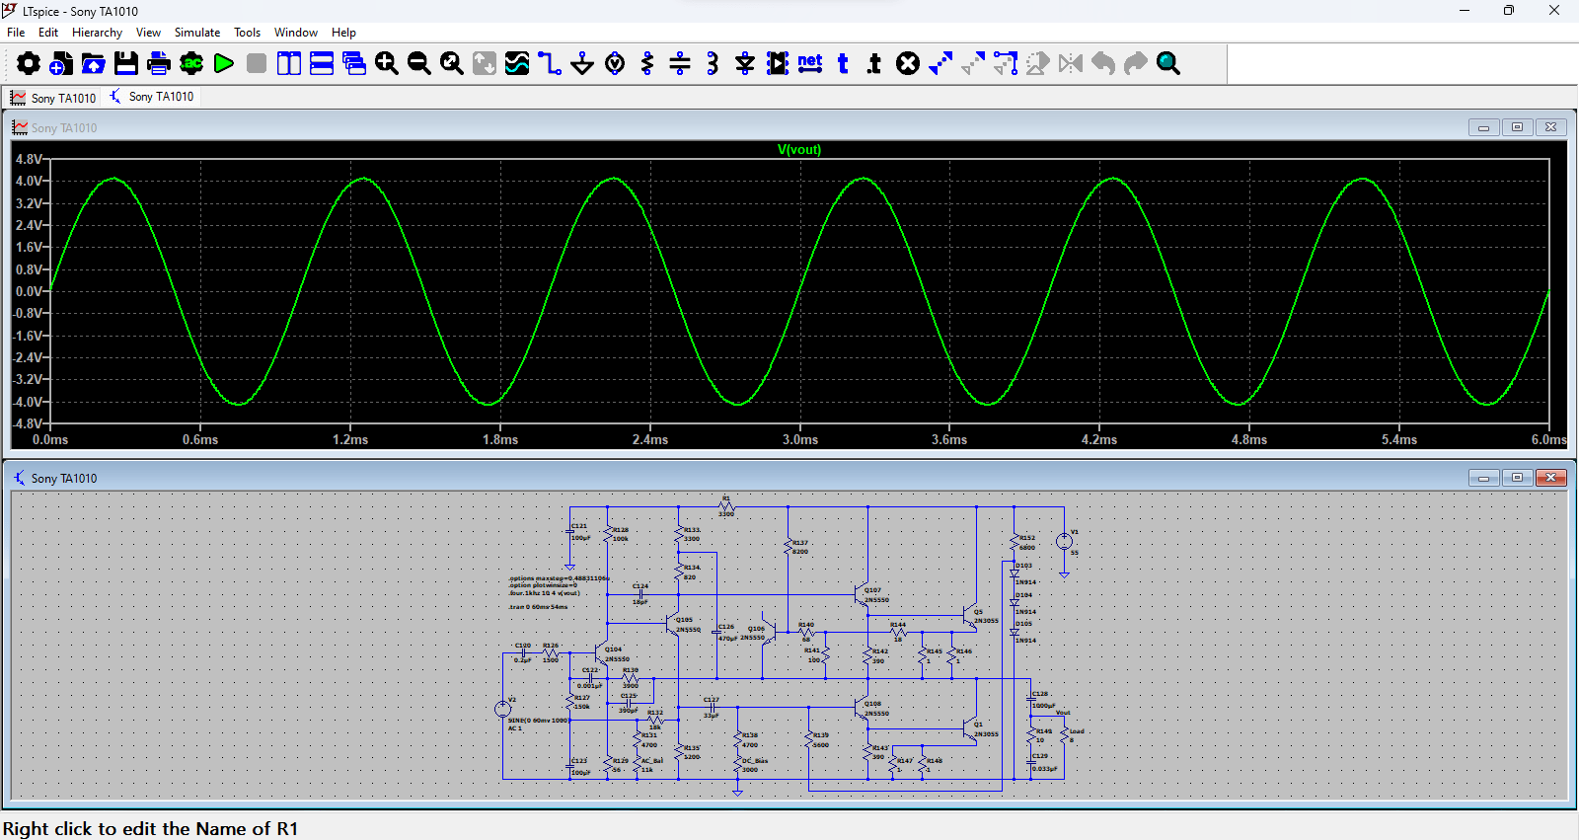Click the grey Stop simulation icon
1579x840 pixels.
(x=257, y=64)
